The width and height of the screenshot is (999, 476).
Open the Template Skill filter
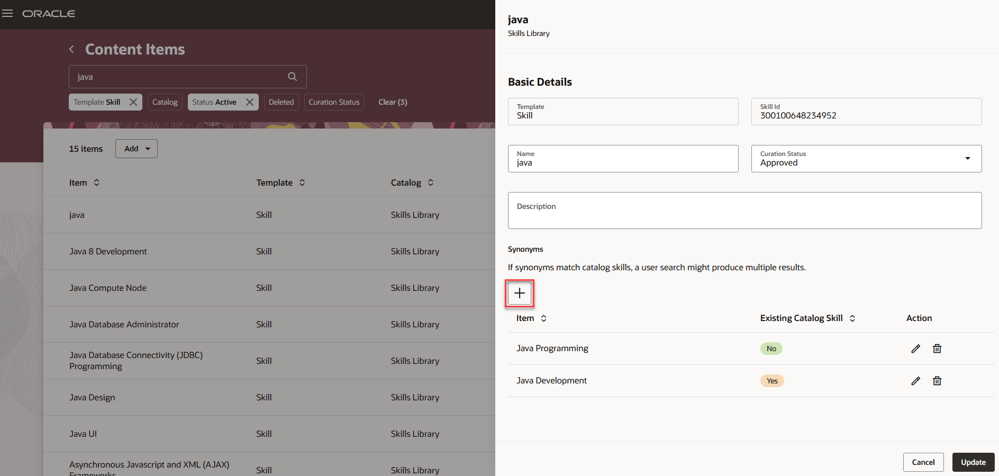(97, 102)
